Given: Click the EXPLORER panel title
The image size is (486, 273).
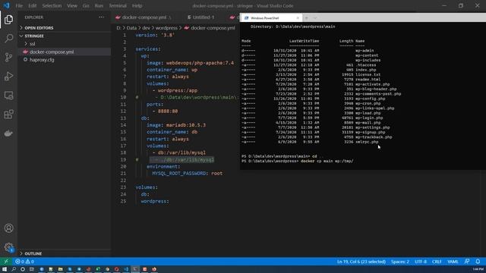Looking at the screenshot, I should coord(33,17).
